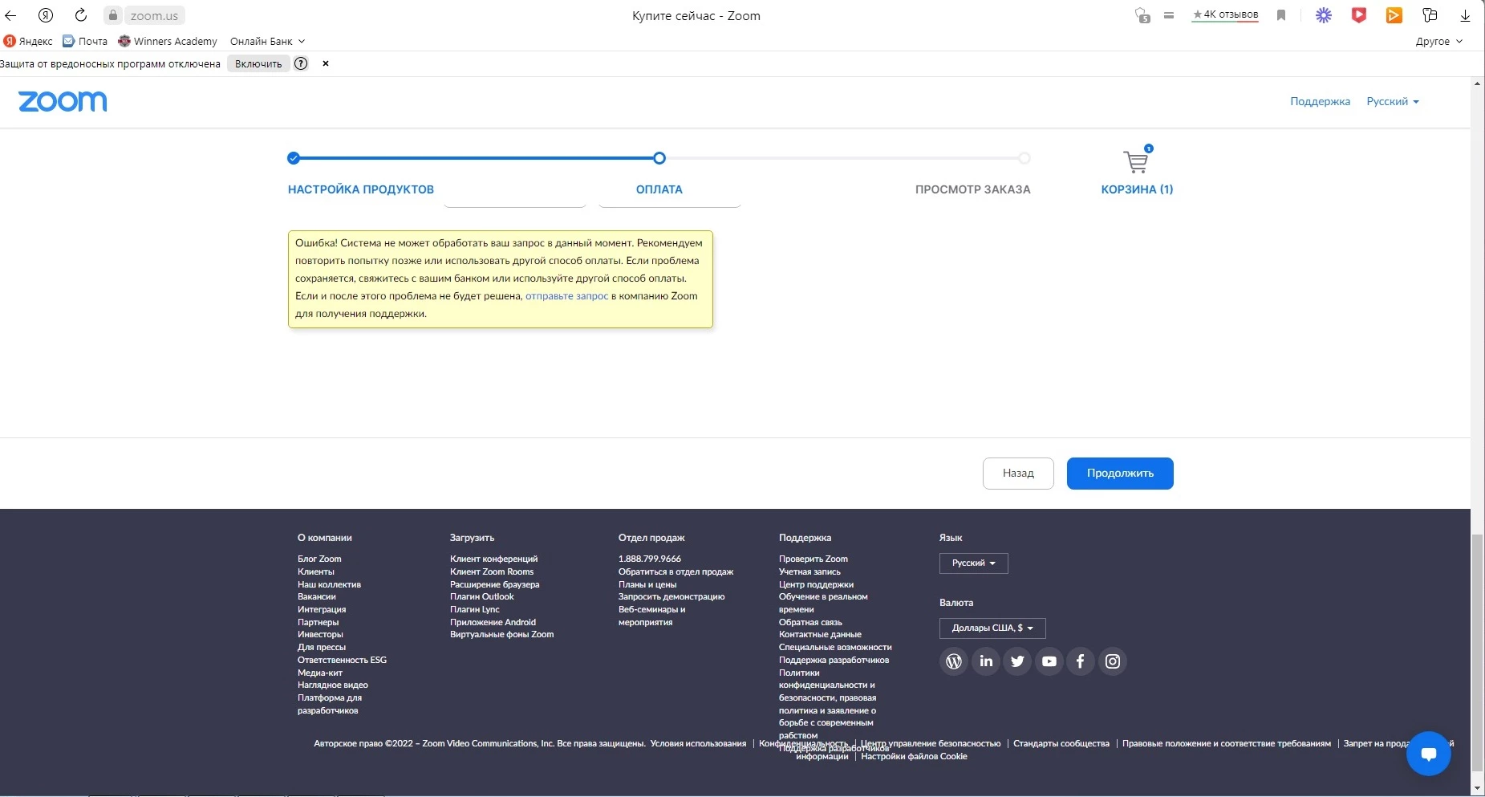Click the vertical page scrollbar thumb
The width and height of the screenshot is (1485, 797).
coord(1478,653)
